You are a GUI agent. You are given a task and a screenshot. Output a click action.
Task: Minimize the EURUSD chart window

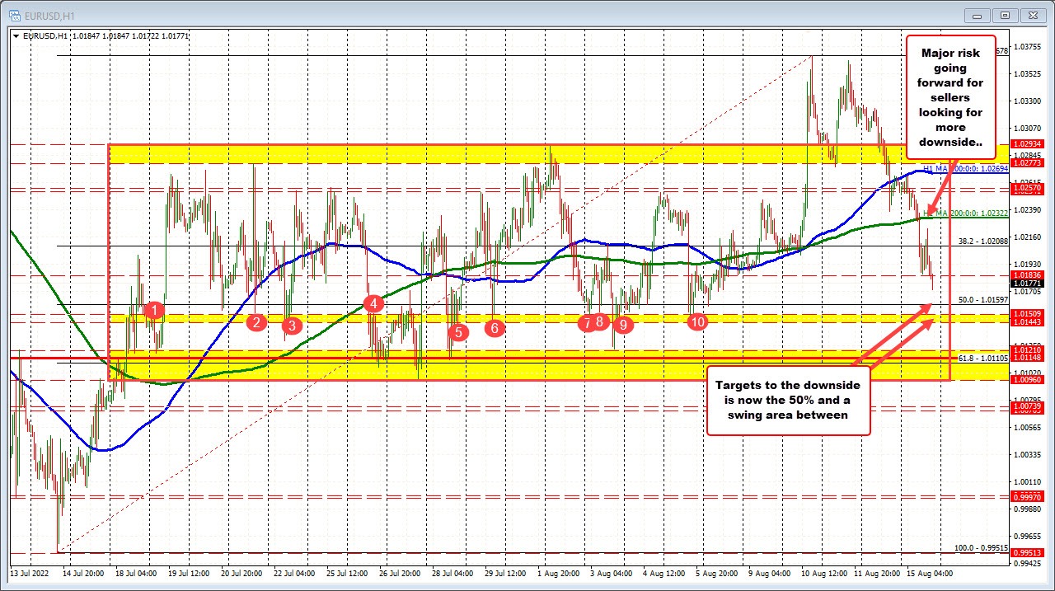(976, 15)
